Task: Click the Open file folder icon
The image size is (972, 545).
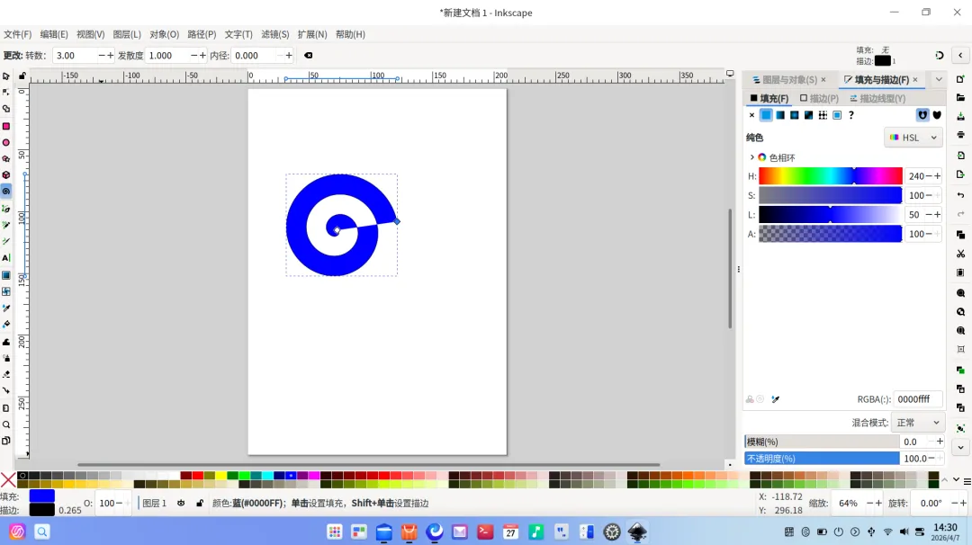Action: point(961,98)
